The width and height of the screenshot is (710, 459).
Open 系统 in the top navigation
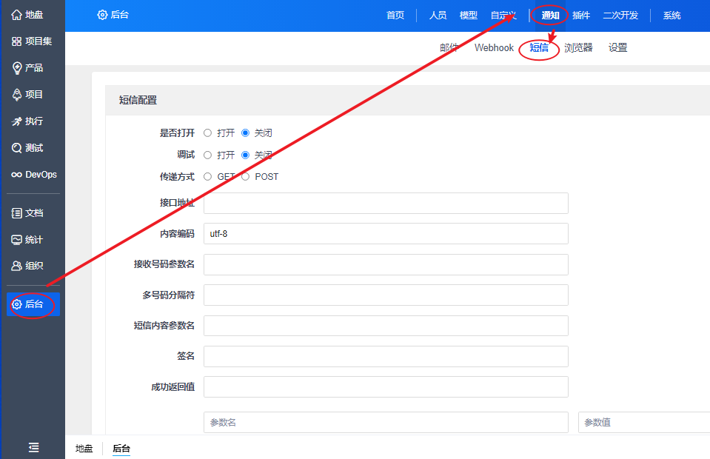672,16
